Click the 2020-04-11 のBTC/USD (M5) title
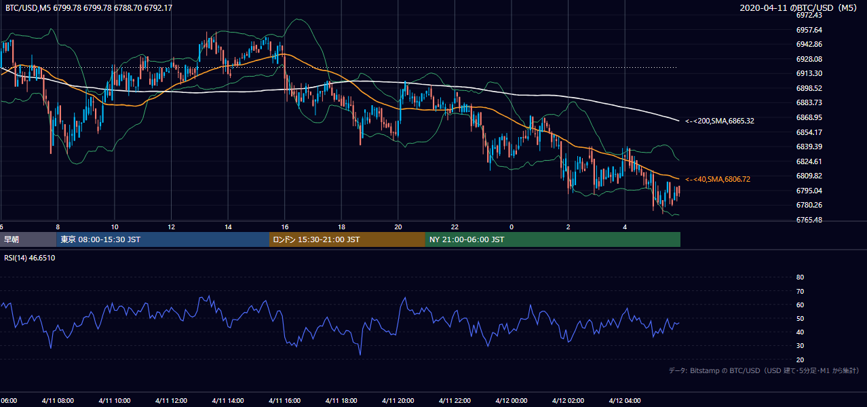This screenshot has height=407, width=867. coord(800,7)
